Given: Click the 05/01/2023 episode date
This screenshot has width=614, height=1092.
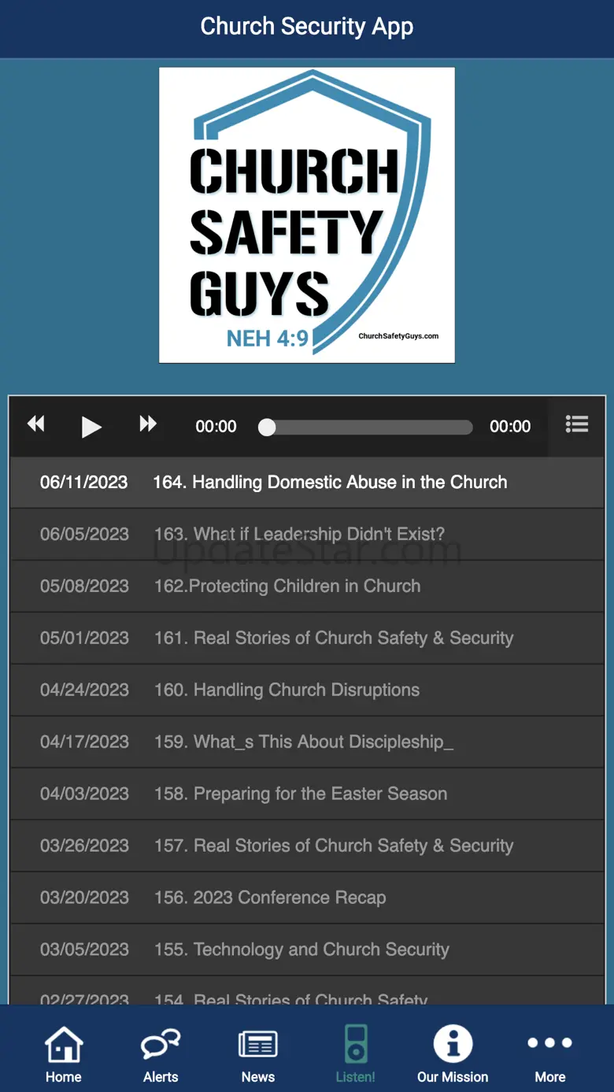Looking at the screenshot, I should pos(84,638).
